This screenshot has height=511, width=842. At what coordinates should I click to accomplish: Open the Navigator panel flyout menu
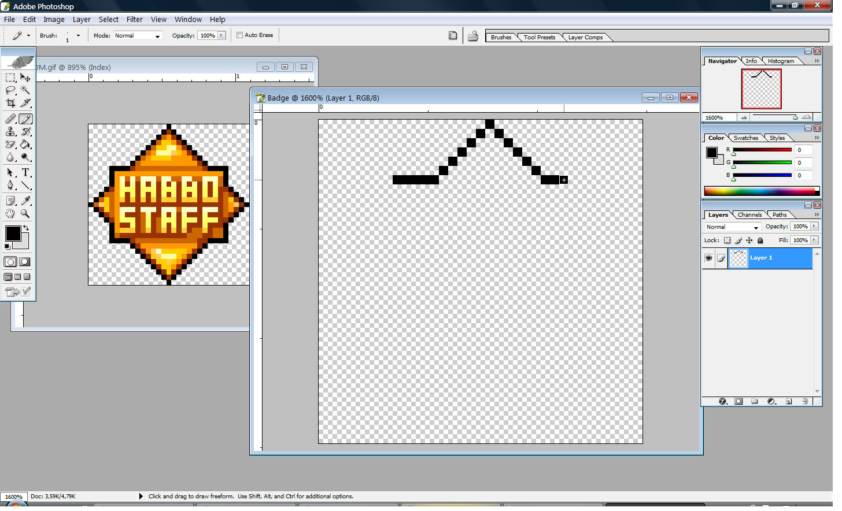pos(817,61)
